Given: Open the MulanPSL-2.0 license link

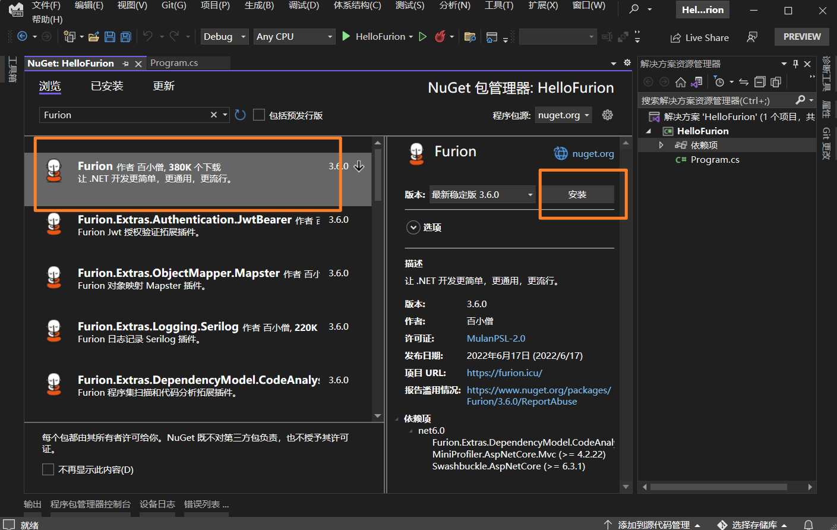Looking at the screenshot, I should 496,338.
